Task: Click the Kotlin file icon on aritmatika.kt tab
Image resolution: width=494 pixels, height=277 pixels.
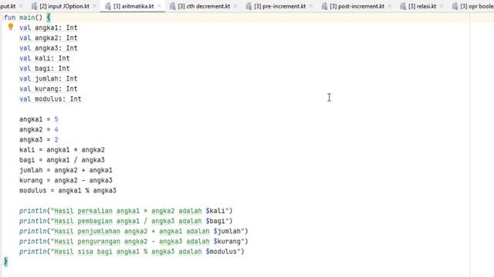Action: coord(108,6)
